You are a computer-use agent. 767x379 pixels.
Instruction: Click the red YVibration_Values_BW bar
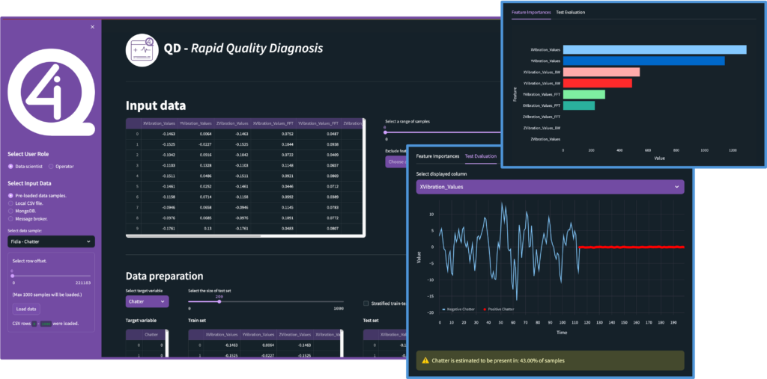597,83
